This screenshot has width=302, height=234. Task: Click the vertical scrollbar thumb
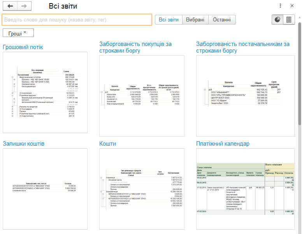(300, 74)
